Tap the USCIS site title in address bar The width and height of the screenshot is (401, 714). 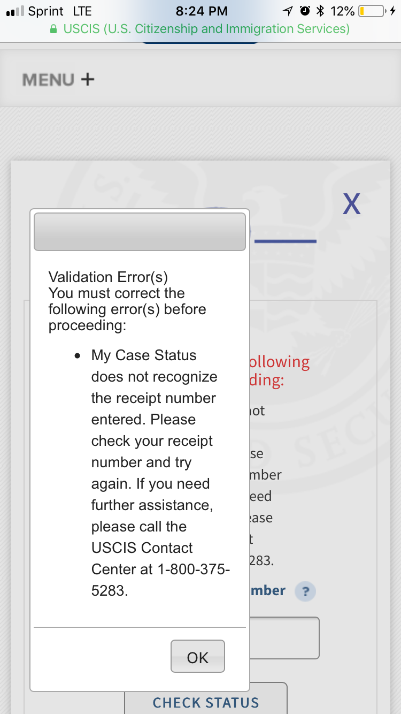point(206,29)
